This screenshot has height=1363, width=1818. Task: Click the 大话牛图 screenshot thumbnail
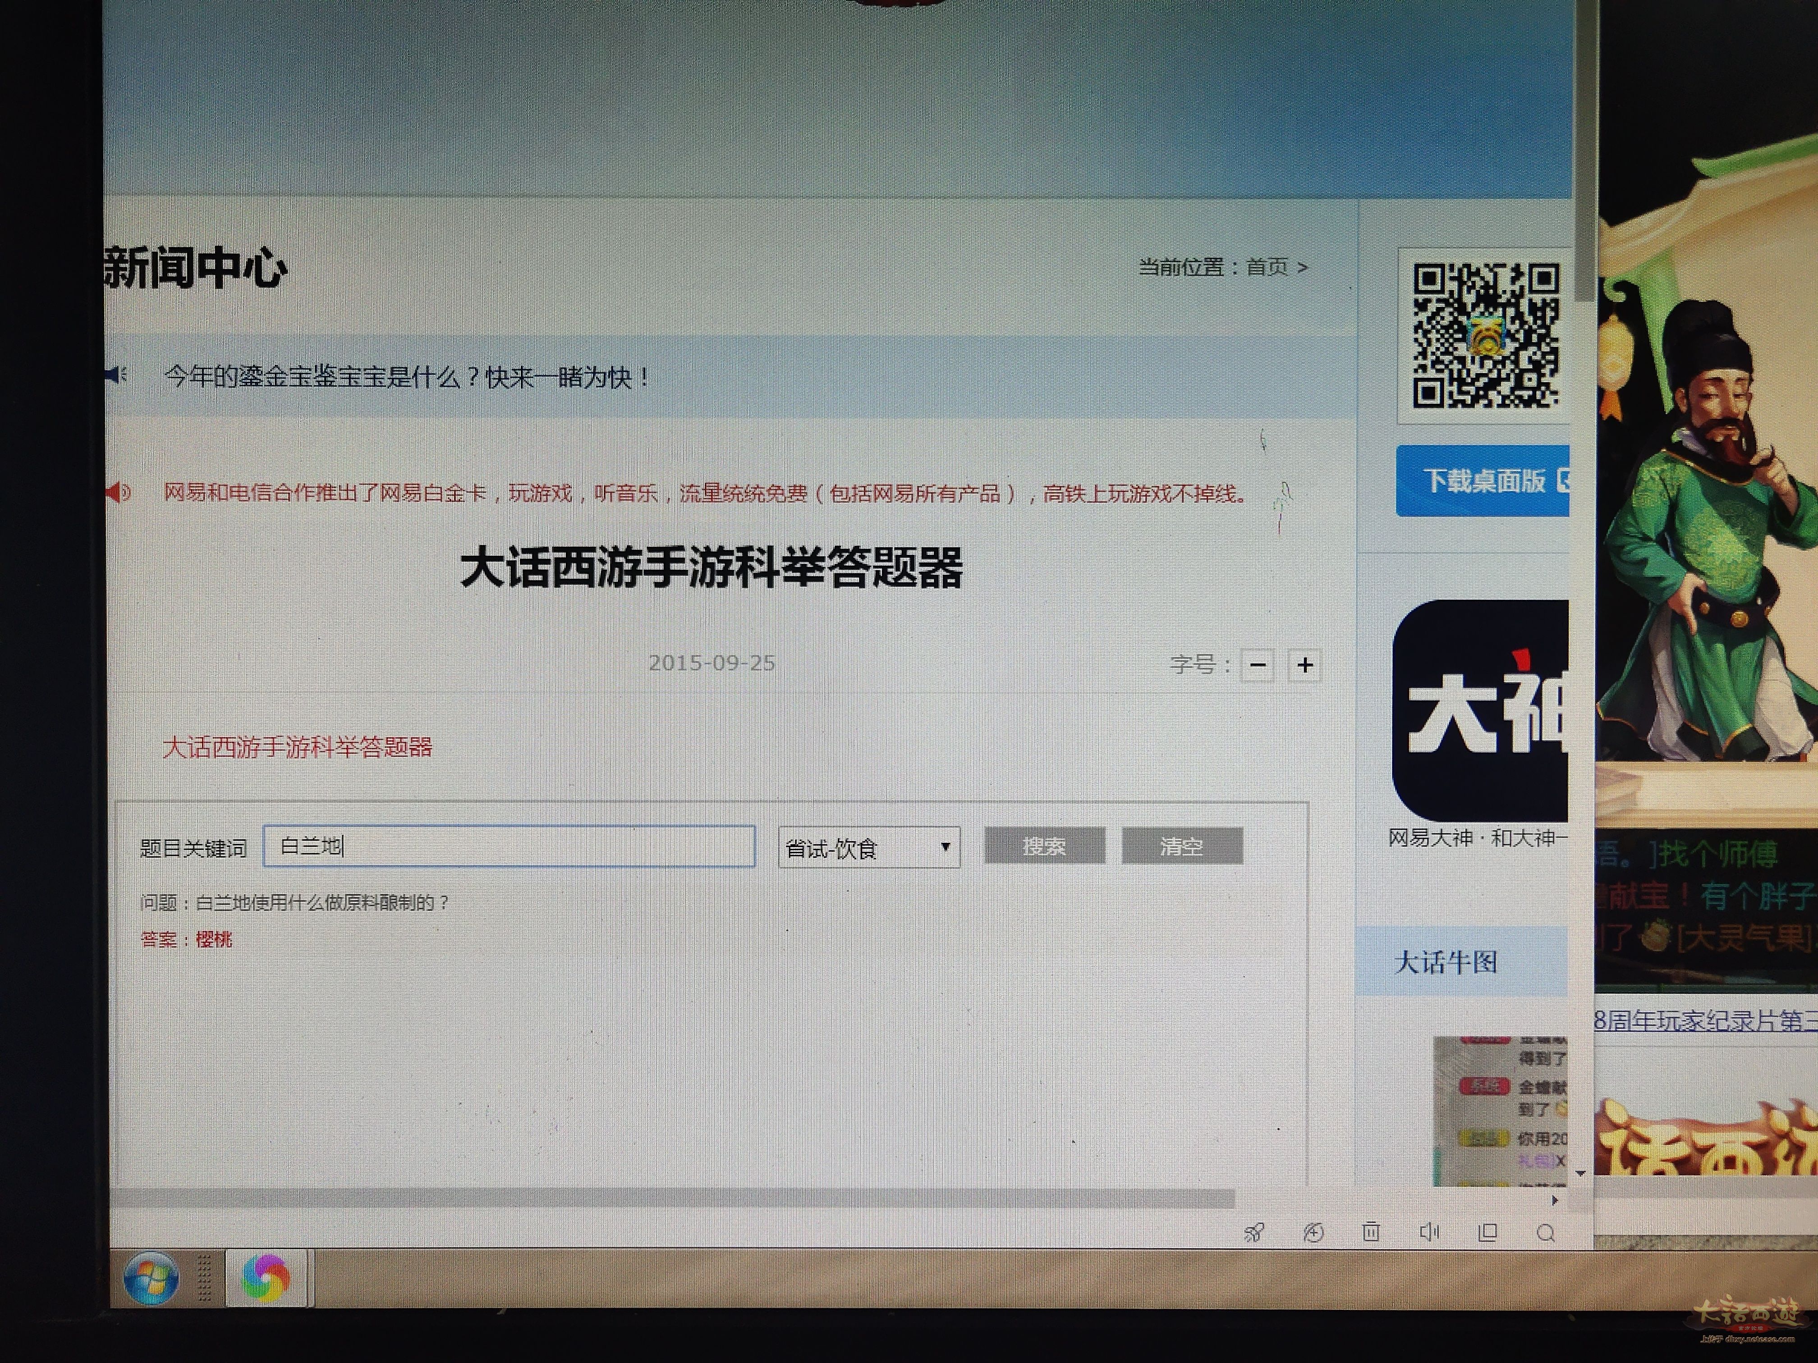[1501, 1111]
